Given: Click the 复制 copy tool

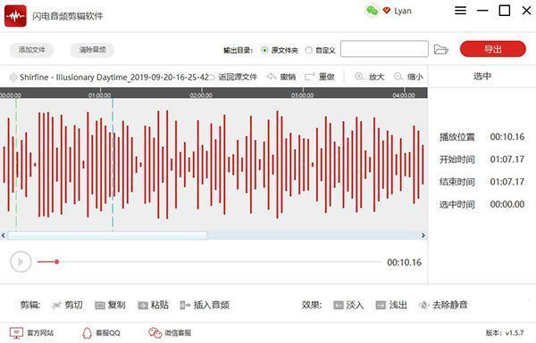Looking at the screenshot, I should click(x=110, y=305).
